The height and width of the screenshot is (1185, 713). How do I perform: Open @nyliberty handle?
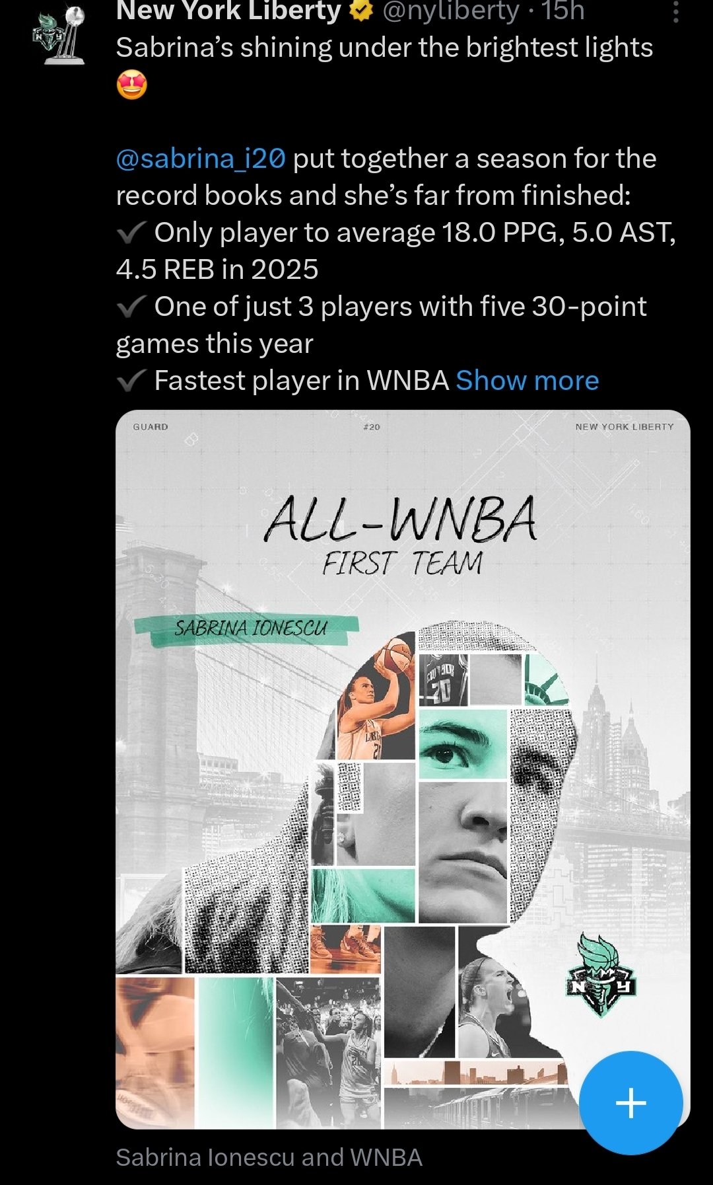[x=451, y=11]
